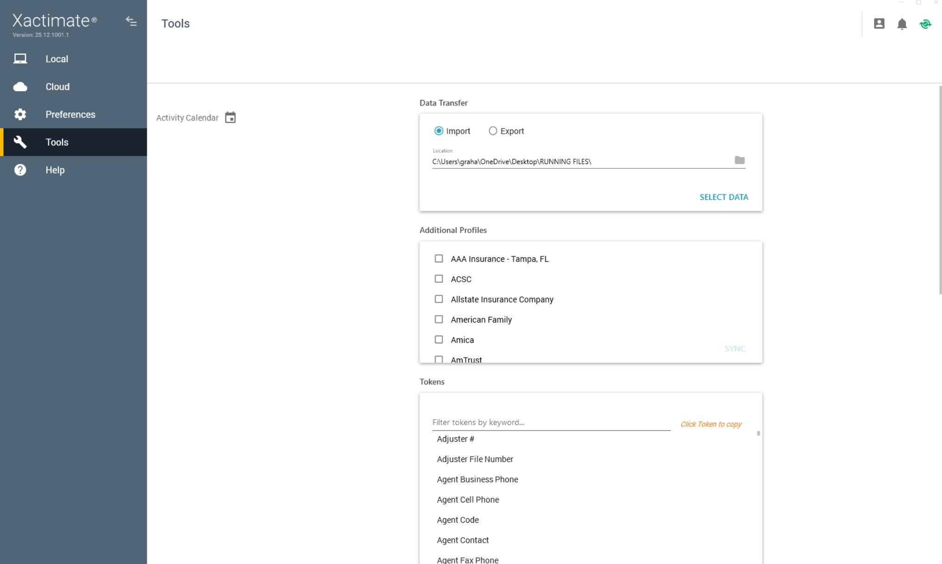Select the Import radio option
Screen dimensions: 942x564
point(438,131)
